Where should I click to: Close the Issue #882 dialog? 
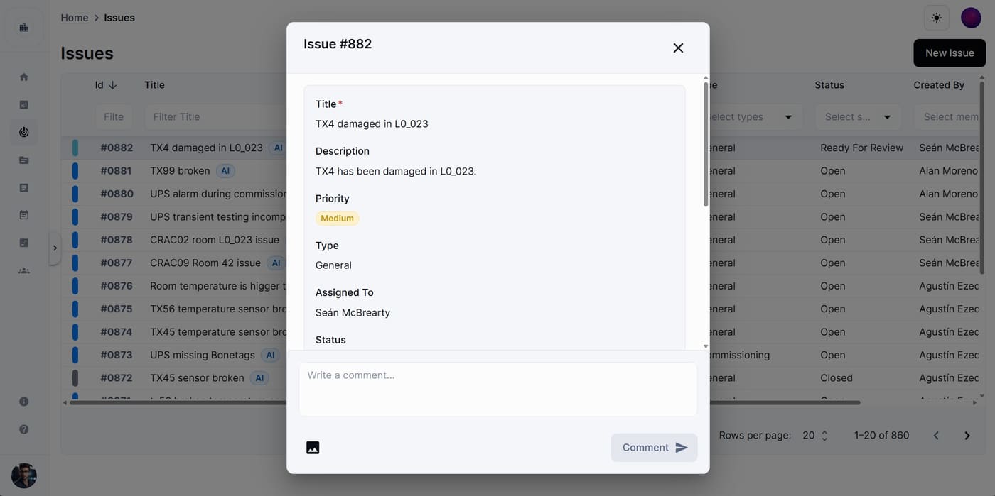click(678, 48)
